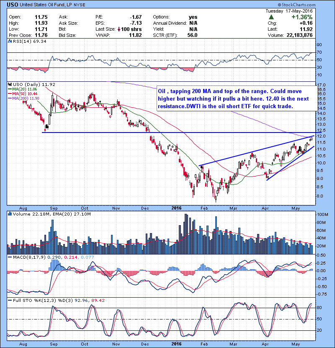Image resolution: width=335 pixels, height=348 pixels.
Task: Click the High value 11.93
Action: 41,23
